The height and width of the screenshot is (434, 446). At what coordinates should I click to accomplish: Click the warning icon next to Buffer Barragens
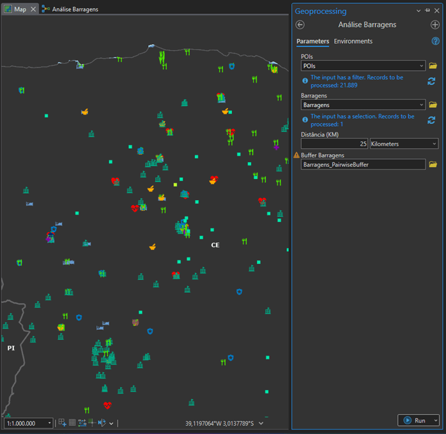(296, 155)
